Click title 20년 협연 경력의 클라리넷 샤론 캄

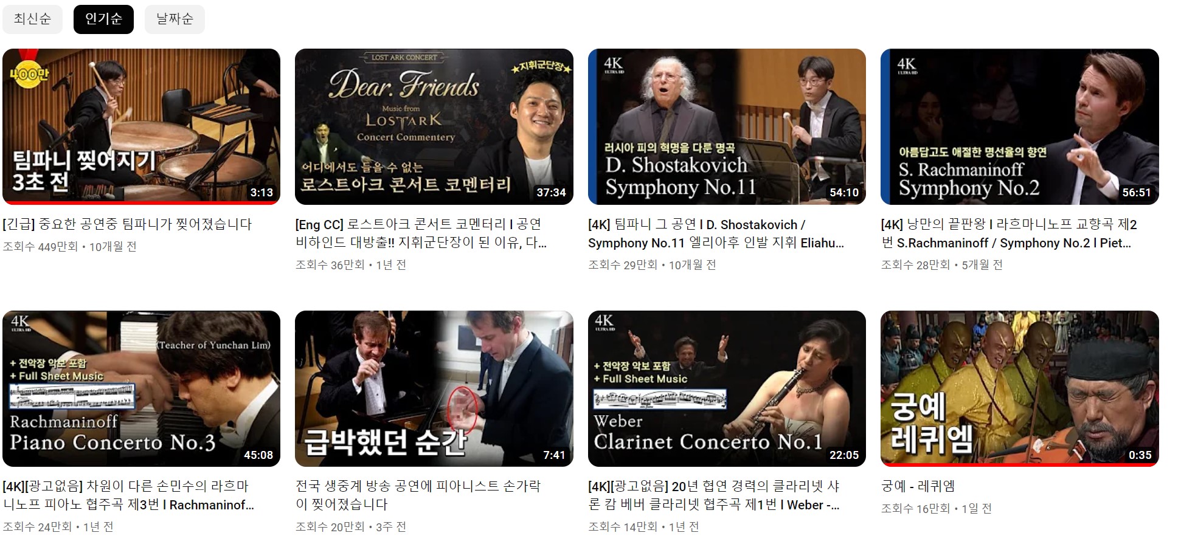pyautogui.click(x=714, y=495)
